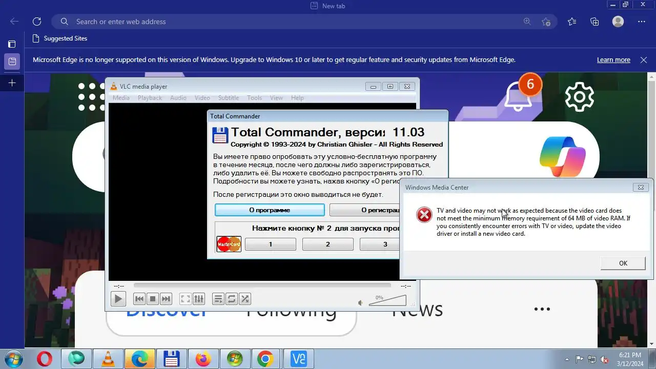The width and height of the screenshot is (656, 369).
Task: Click OK in Windows Media Center dialog
Action: (623, 263)
